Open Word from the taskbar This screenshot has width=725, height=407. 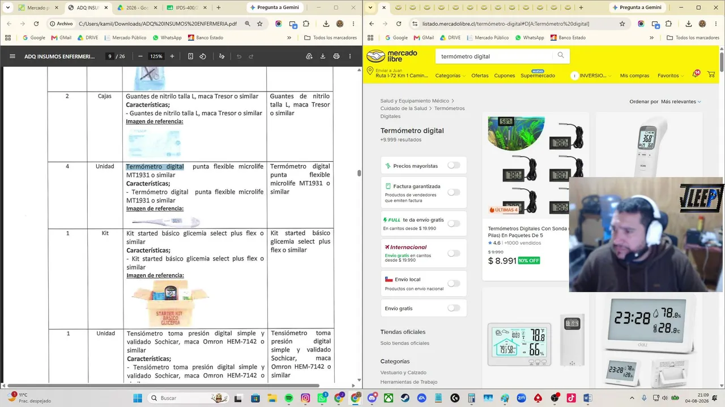click(588, 398)
